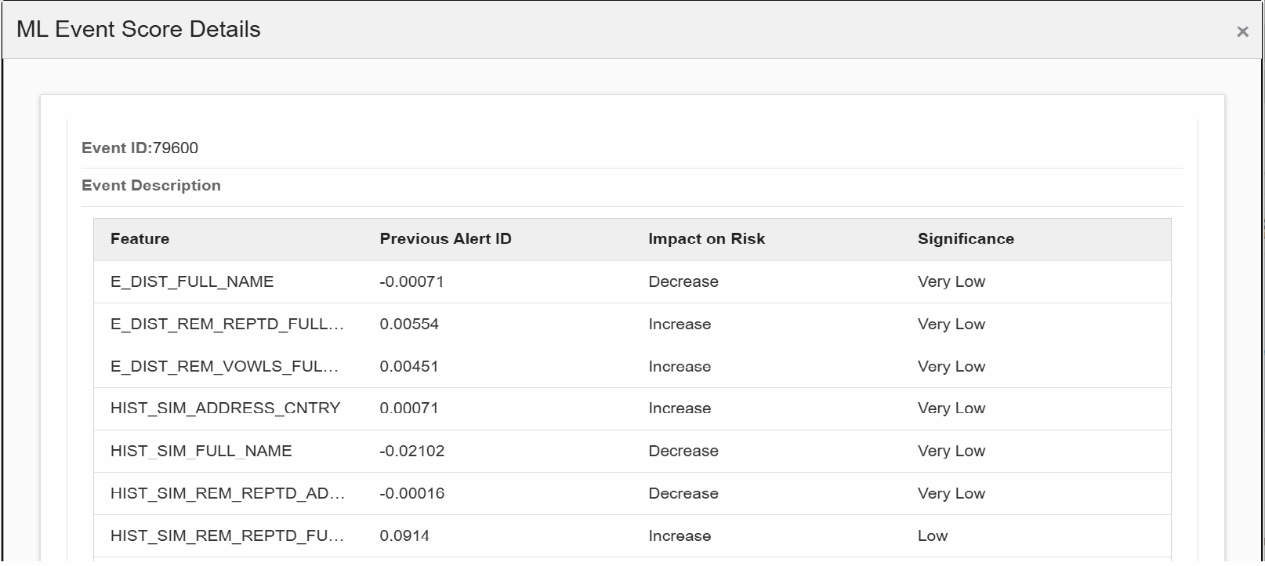Screen dimensions: 1265x566
Task: Click the ML Event Score Details title
Action: point(139,30)
